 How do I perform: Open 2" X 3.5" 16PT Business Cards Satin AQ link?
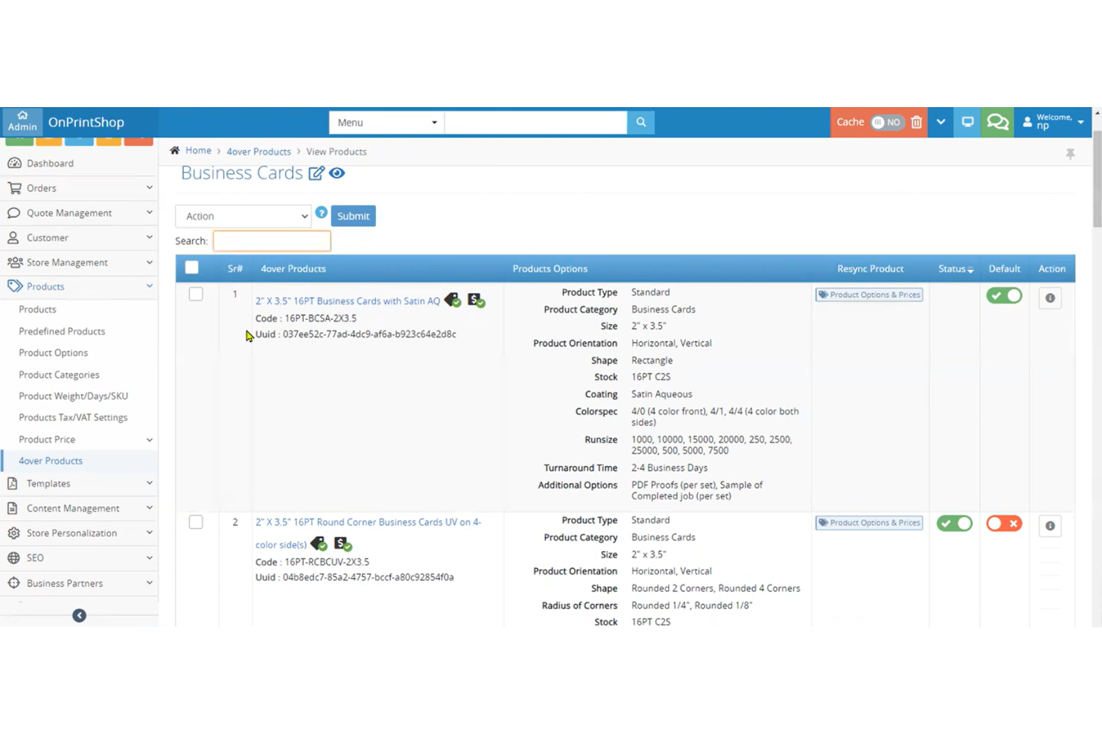348,301
